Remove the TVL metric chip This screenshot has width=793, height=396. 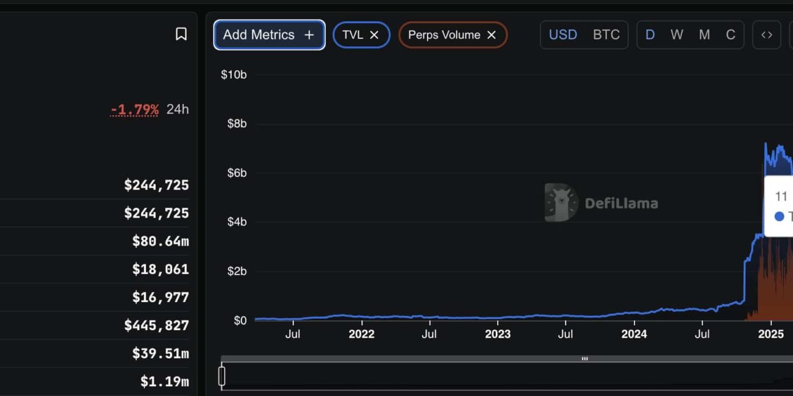[x=375, y=35]
